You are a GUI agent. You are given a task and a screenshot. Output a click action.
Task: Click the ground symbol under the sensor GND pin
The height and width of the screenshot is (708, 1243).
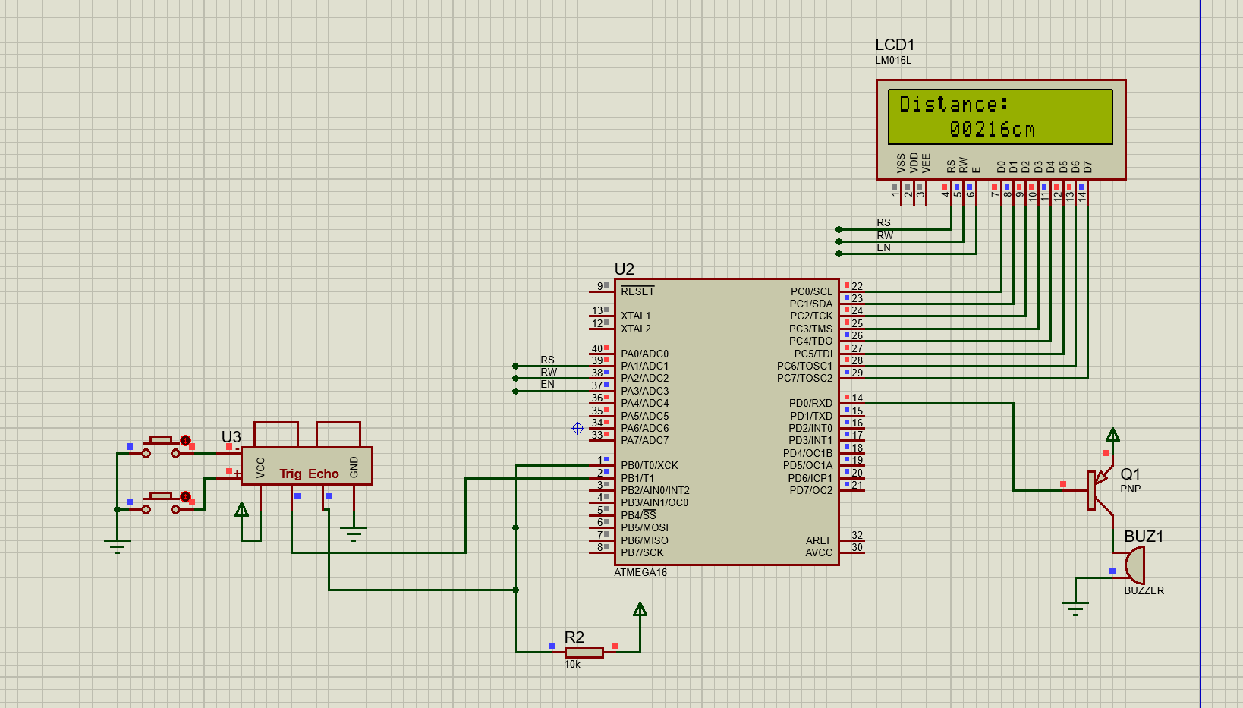(x=354, y=533)
